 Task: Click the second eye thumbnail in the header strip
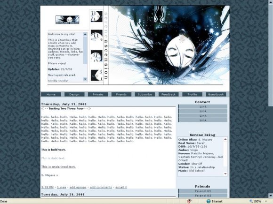point(96,35)
